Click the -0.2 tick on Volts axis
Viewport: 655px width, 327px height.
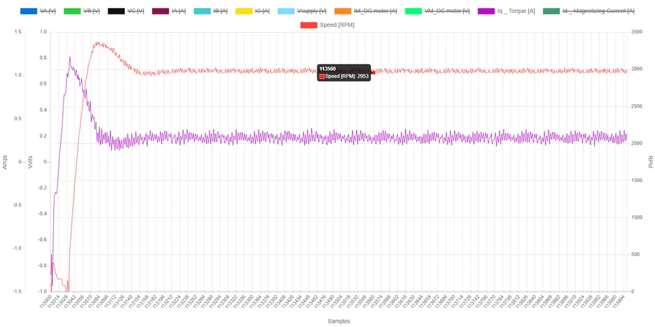[42, 188]
